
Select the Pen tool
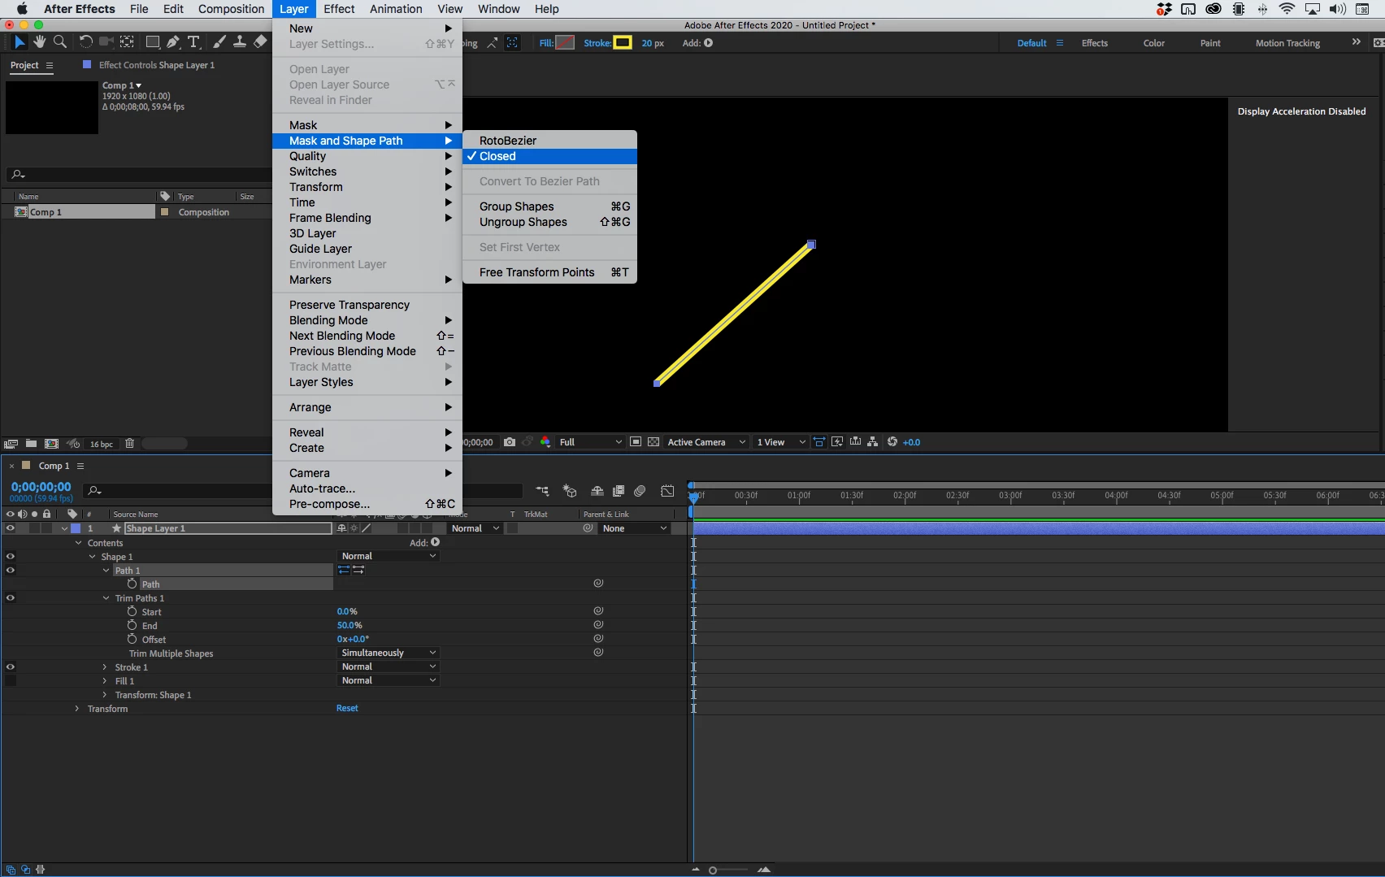[172, 42]
